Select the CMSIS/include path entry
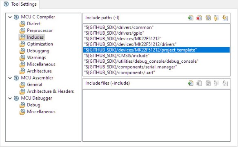This screenshot has height=147, width=238. [156, 56]
